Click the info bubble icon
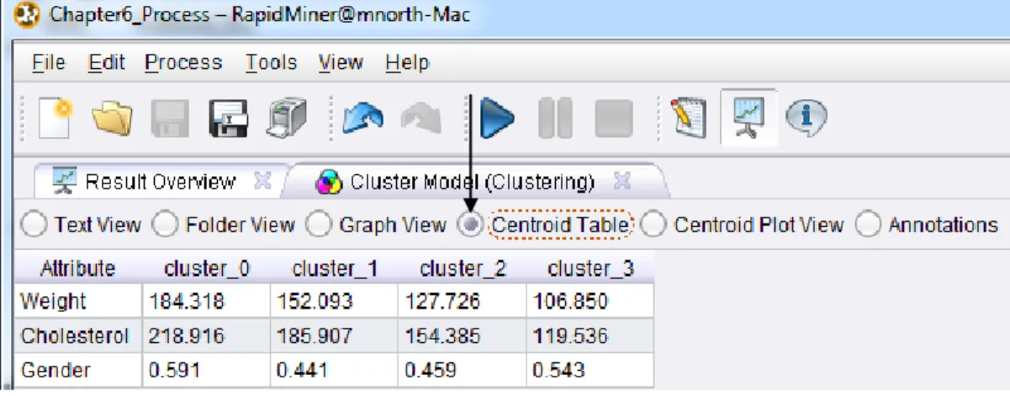Screen dimensions: 1010x396 [806, 118]
